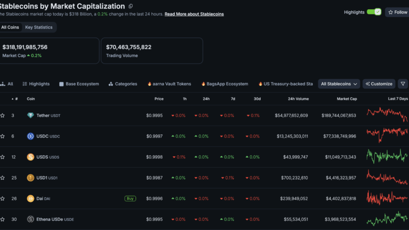Viewport: 409px width, 230px height.
Task: Select the $318,191,985,756 market cap value
Action: 25,47
